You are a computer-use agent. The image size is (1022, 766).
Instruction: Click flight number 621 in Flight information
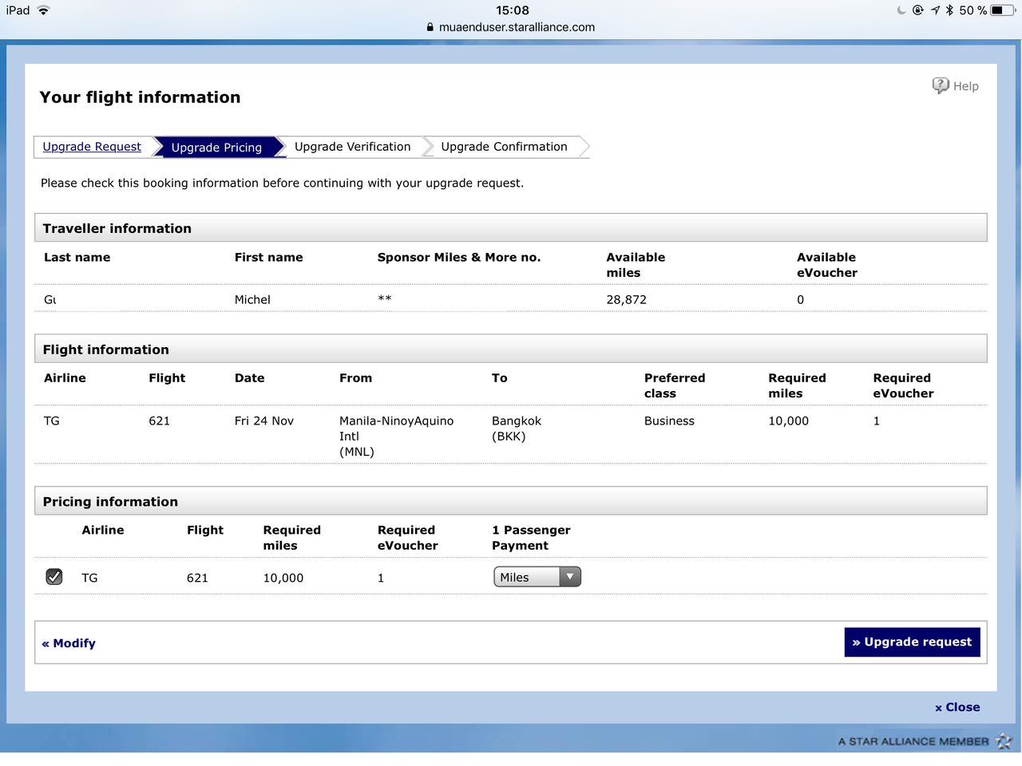[159, 421]
